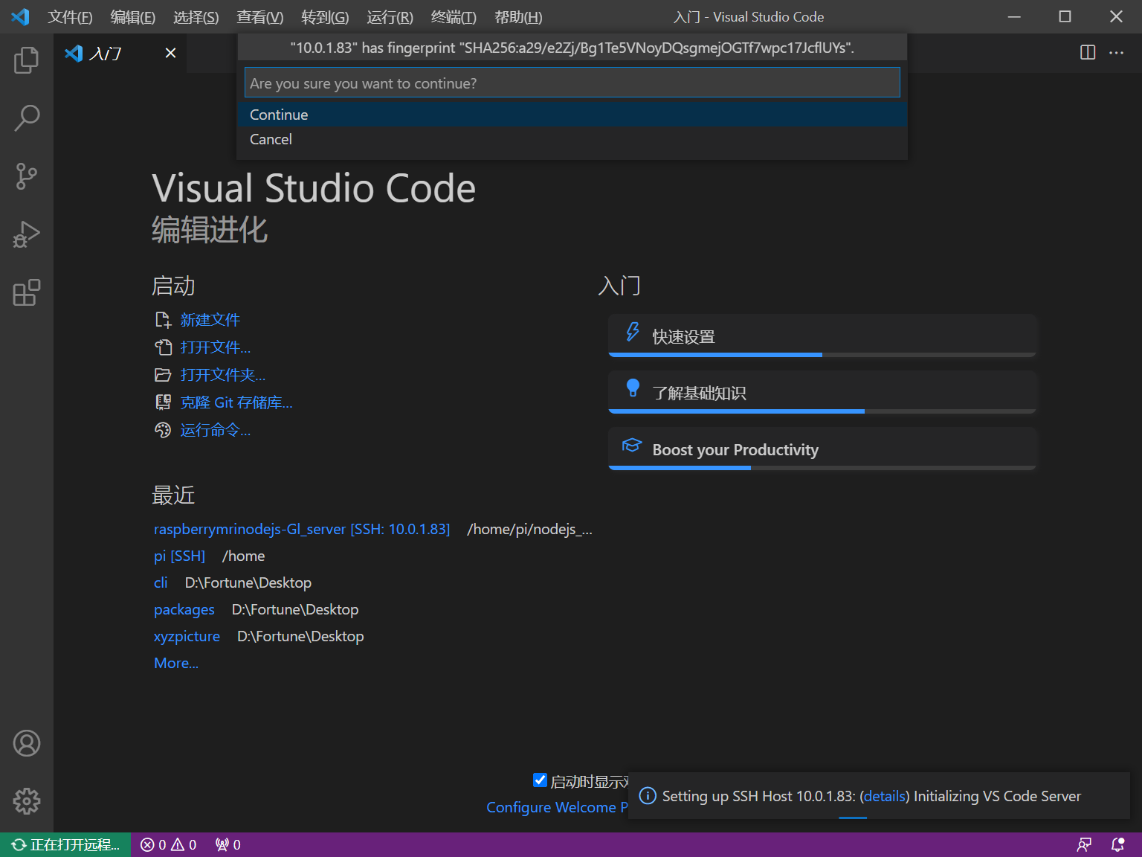Open Run and Debug view
1142x857 pixels.
(27, 234)
